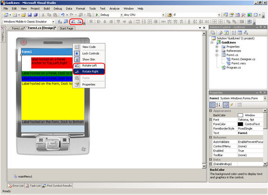Click the BackColor Window color swatch

coord(240,115)
